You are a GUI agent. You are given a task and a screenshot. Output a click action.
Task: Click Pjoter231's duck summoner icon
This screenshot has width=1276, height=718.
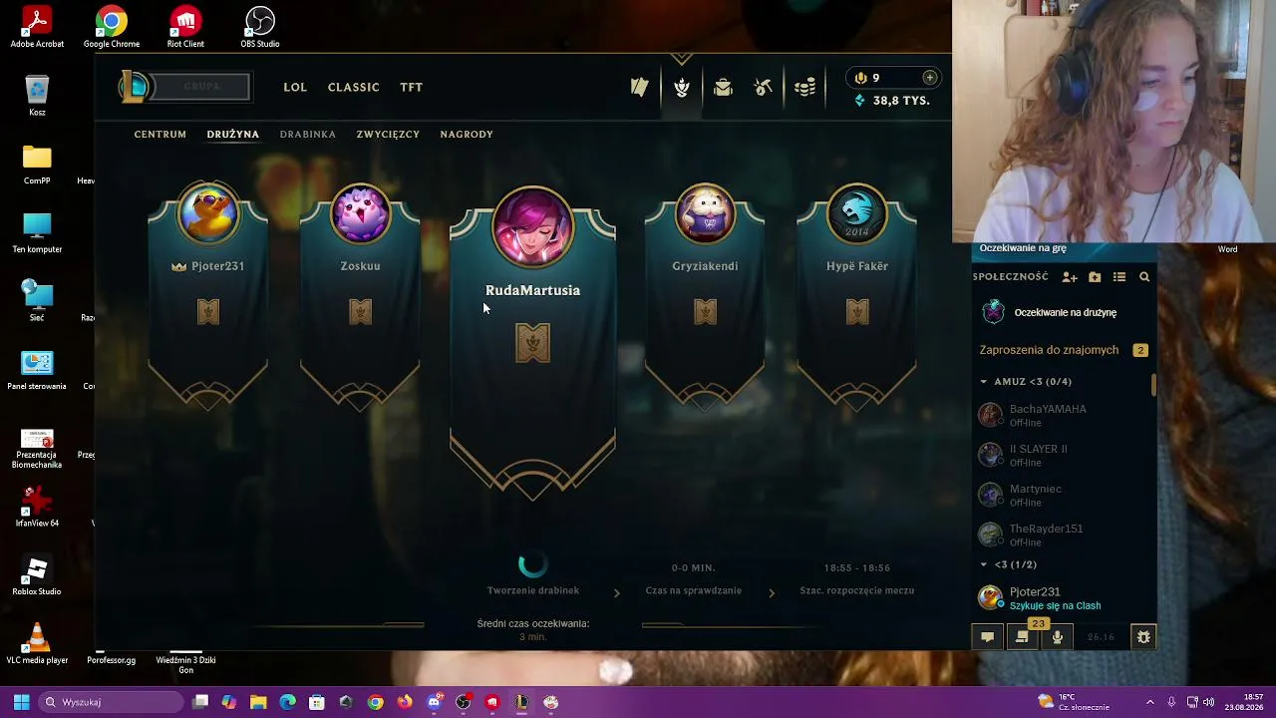point(208,212)
